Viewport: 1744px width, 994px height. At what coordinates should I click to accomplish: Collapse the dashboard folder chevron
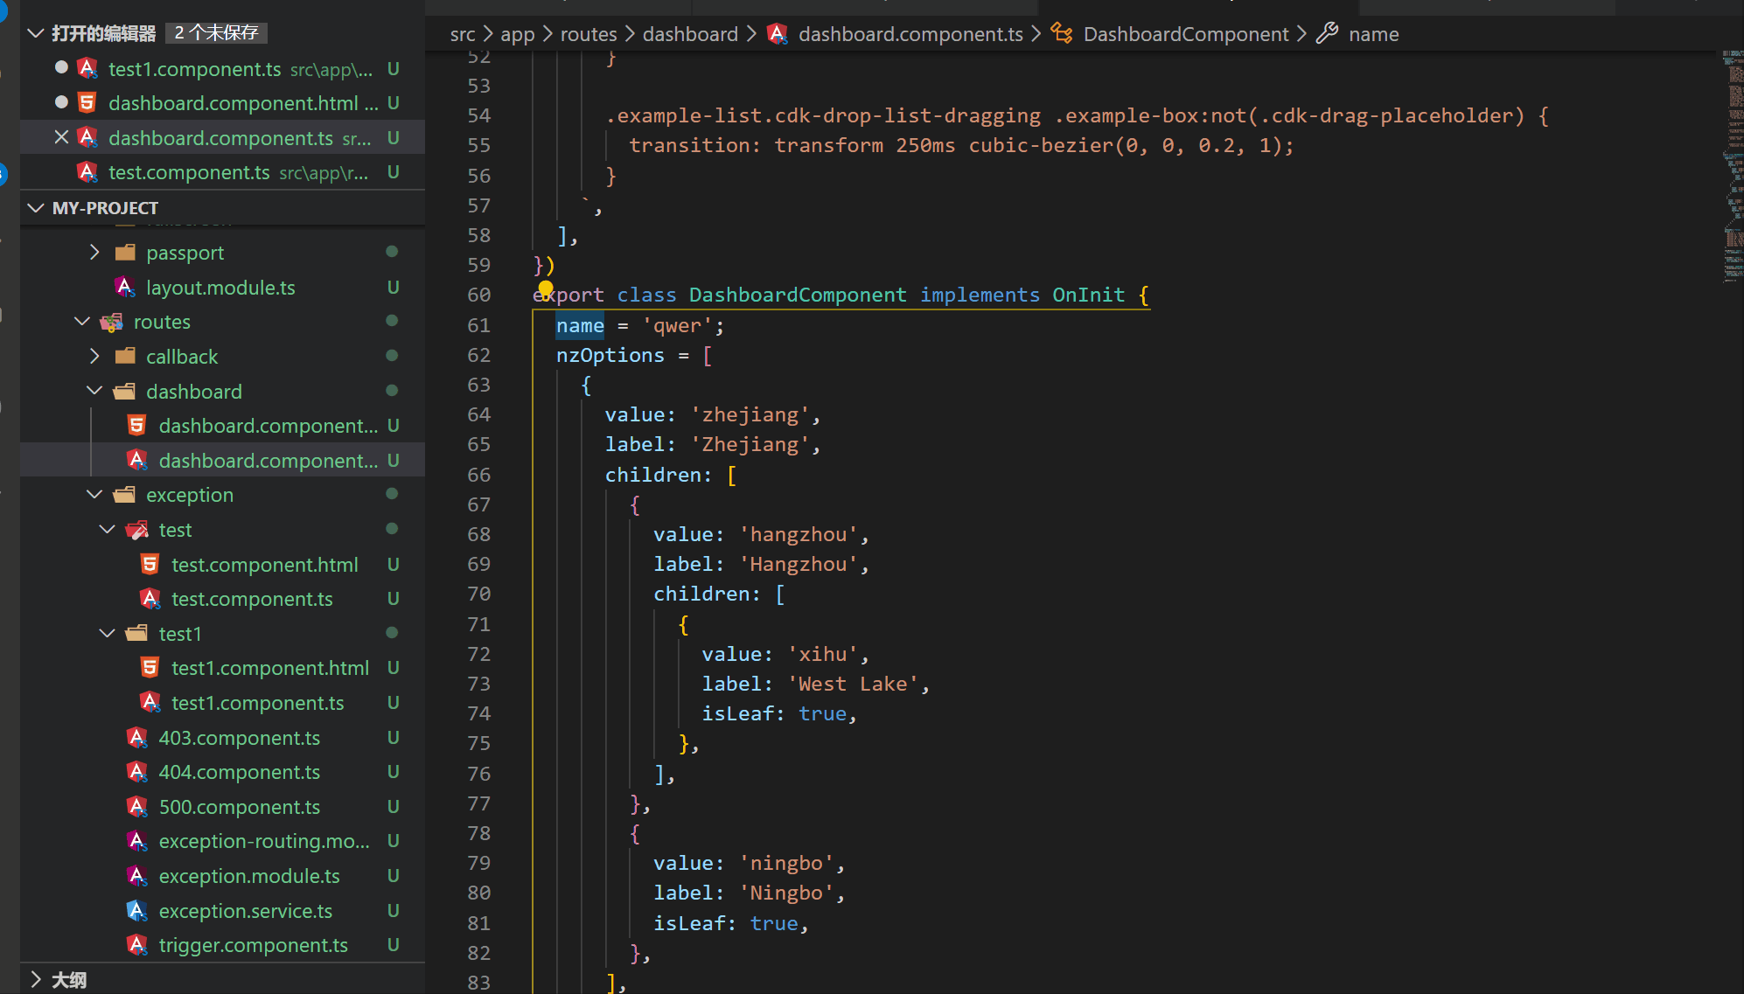coord(94,391)
